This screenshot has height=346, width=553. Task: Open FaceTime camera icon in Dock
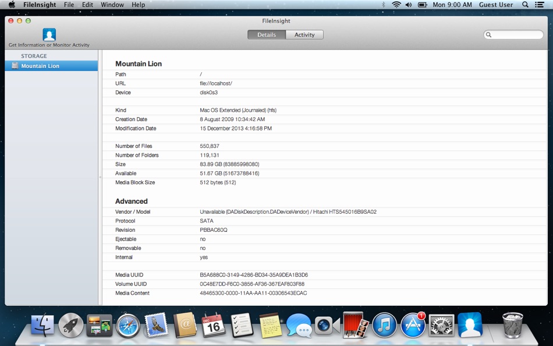pos(327,325)
